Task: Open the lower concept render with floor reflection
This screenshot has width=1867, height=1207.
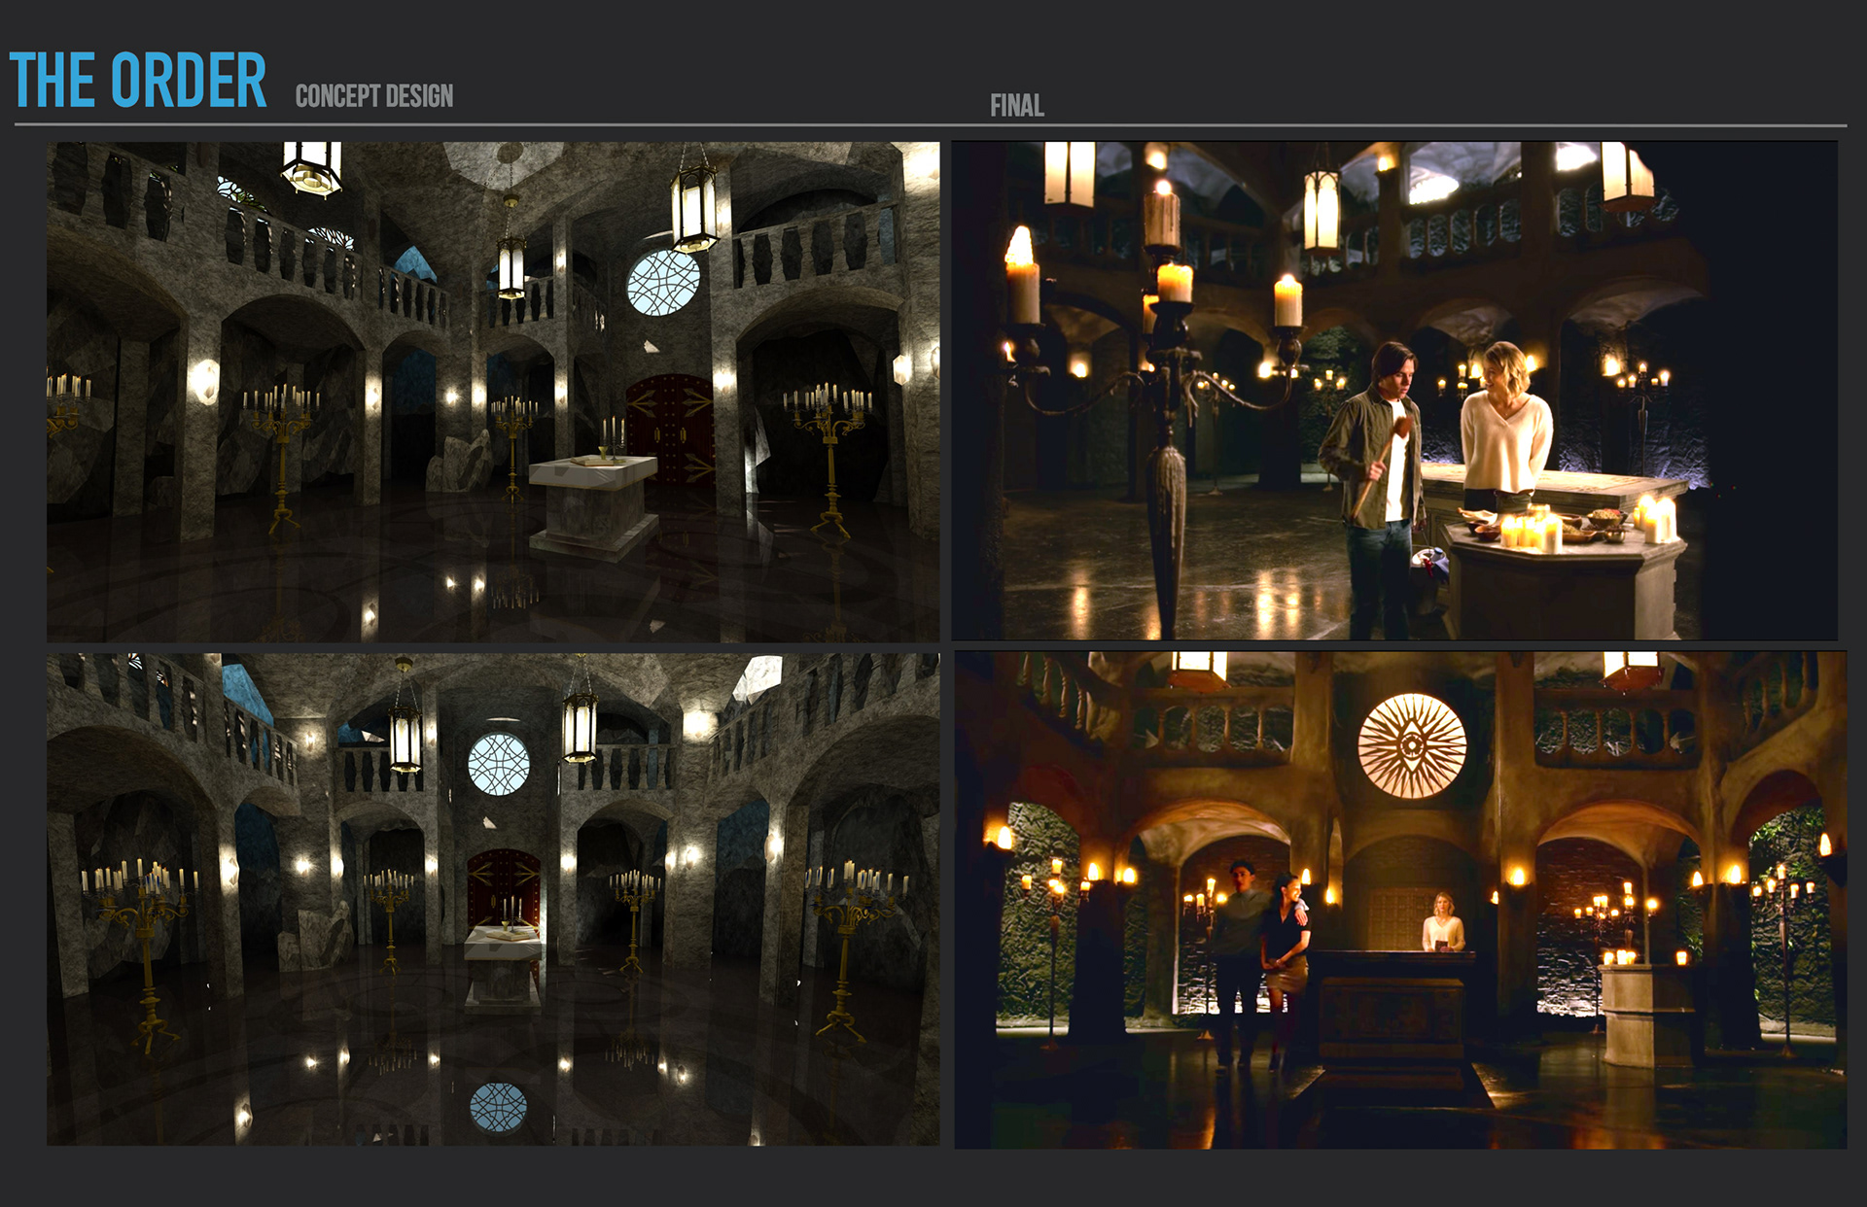Action: (493, 899)
